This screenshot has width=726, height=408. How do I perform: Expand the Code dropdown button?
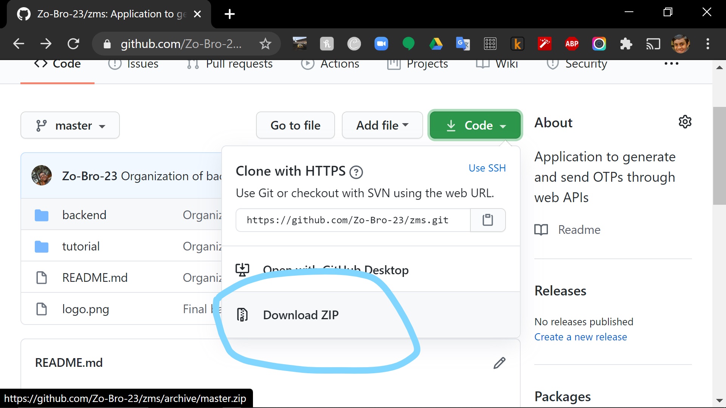[x=474, y=125]
